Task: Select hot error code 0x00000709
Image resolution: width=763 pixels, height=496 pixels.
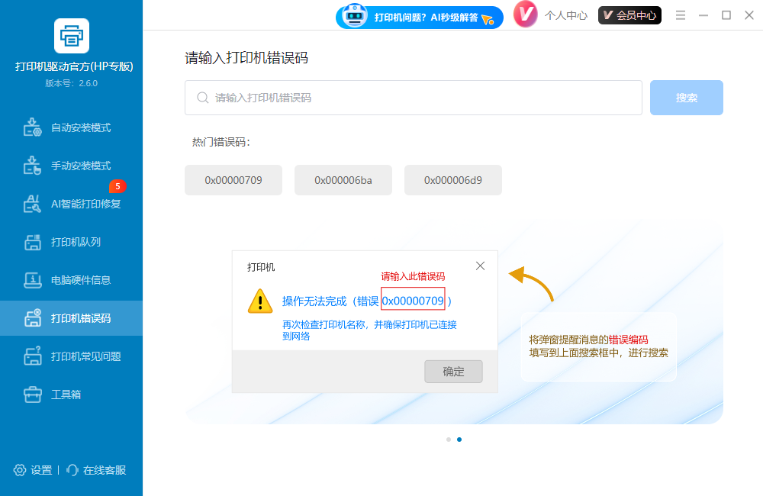Action: [x=233, y=180]
